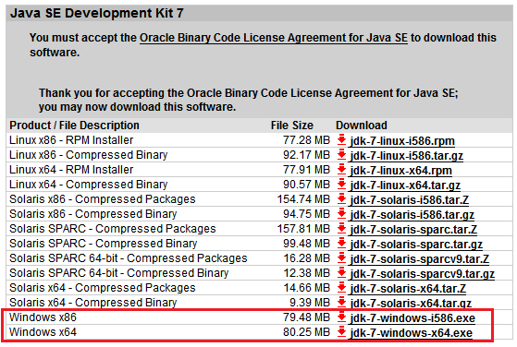Click download arrow icon for jdk-7-windows-i586.exe
The height and width of the screenshot is (347, 517).
pyautogui.click(x=341, y=317)
